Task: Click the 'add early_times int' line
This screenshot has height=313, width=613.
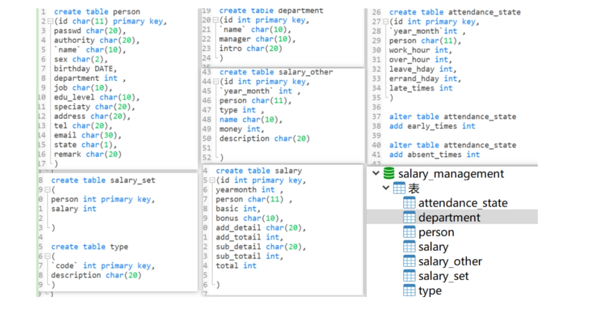Action: (432, 126)
